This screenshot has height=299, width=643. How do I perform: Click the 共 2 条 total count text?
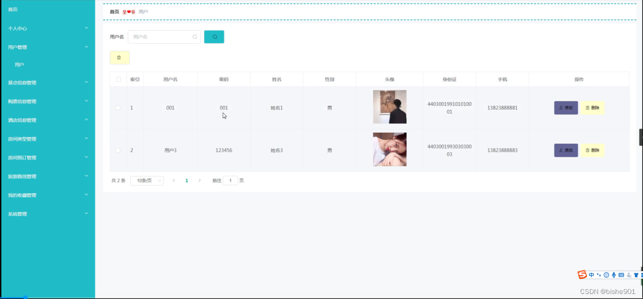pos(118,181)
